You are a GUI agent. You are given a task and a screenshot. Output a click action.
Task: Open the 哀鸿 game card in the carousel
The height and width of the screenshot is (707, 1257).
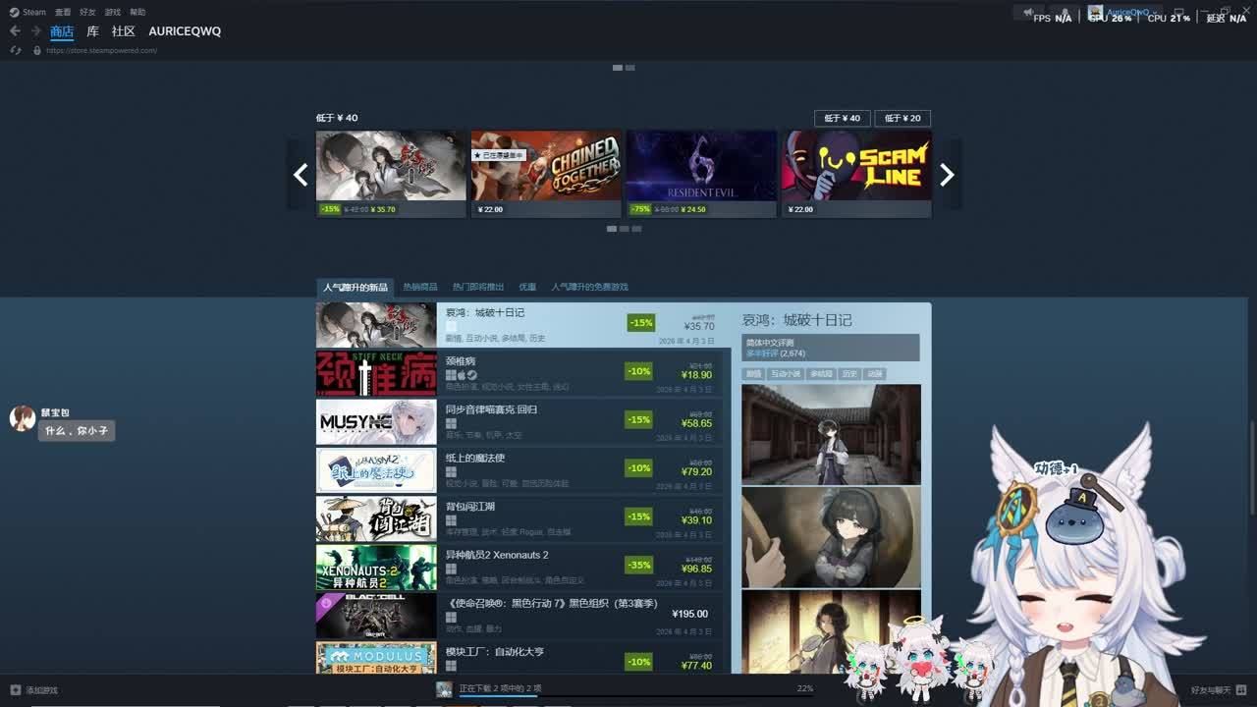391,174
